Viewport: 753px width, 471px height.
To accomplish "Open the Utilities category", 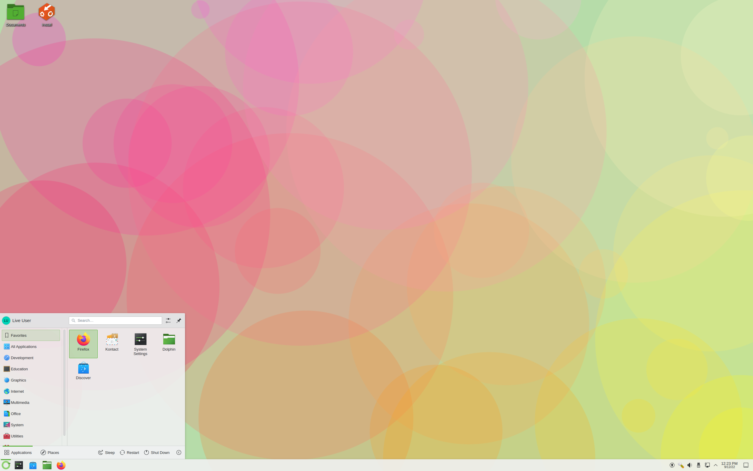I will [x=31, y=437].
